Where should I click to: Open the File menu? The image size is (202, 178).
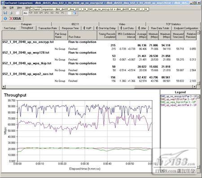pyautogui.click(x=4, y=8)
